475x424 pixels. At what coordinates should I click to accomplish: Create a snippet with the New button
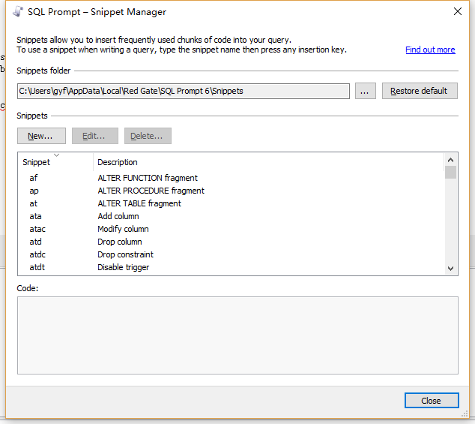(x=41, y=136)
